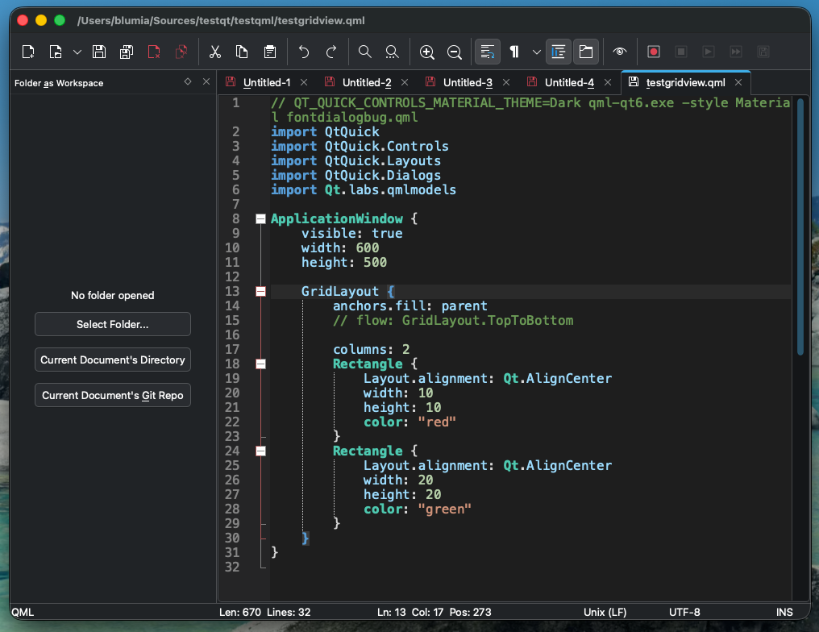Switch to Untitled-4 tab
The image size is (819, 632).
[x=569, y=82]
